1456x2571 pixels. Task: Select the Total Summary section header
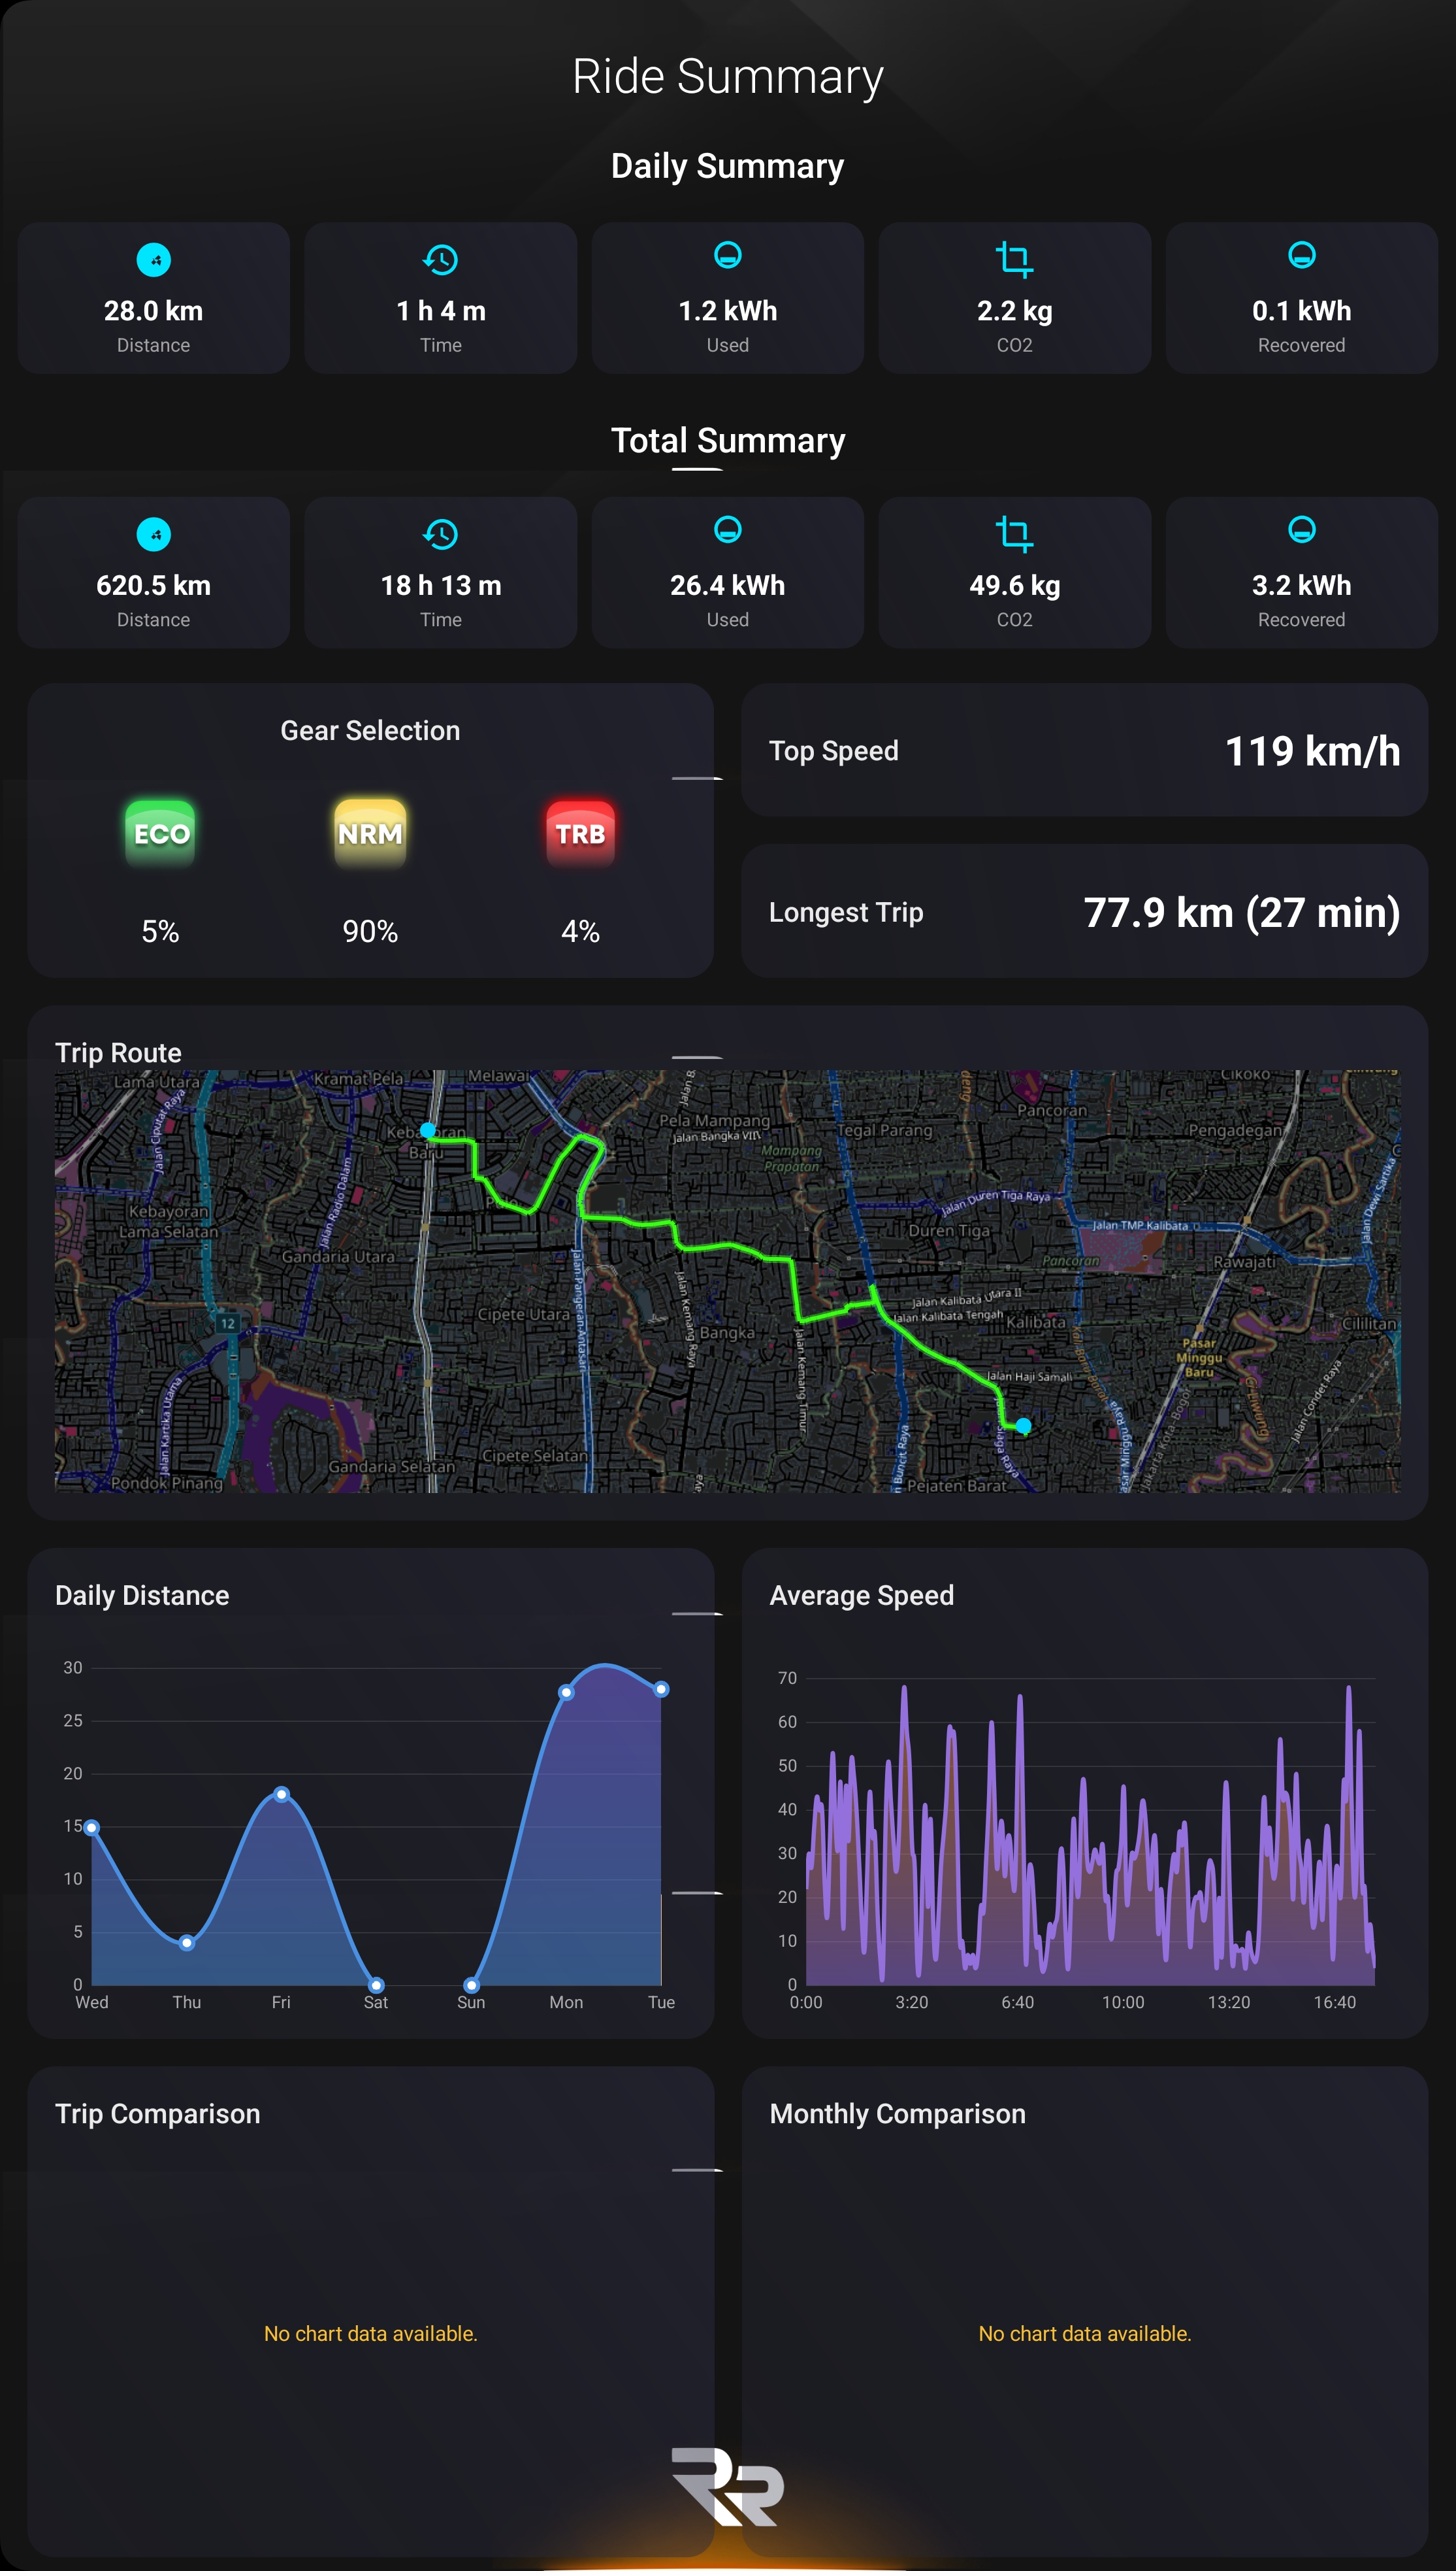pos(727,441)
